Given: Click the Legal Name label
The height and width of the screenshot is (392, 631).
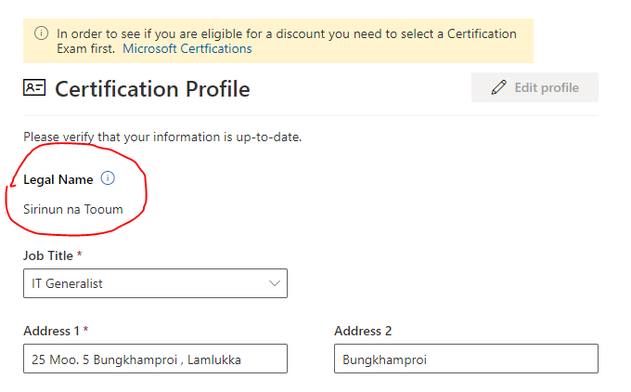Looking at the screenshot, I should tap(58, 179).
